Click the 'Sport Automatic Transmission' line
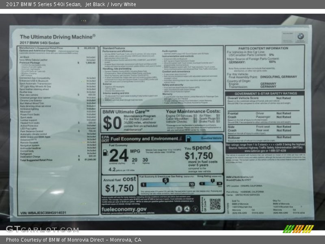325x244 pixels. (x=57, y=84)
